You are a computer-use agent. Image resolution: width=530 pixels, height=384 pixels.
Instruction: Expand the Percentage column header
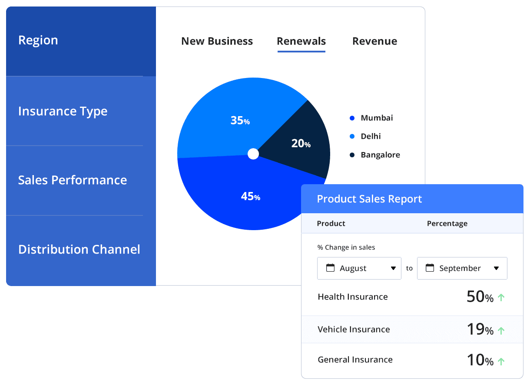coord(447,223)
